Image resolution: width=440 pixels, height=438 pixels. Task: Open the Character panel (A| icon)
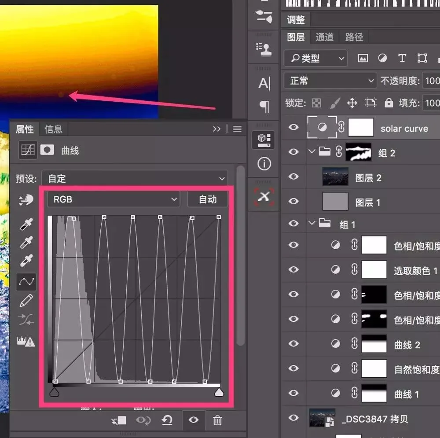(264, 83)
